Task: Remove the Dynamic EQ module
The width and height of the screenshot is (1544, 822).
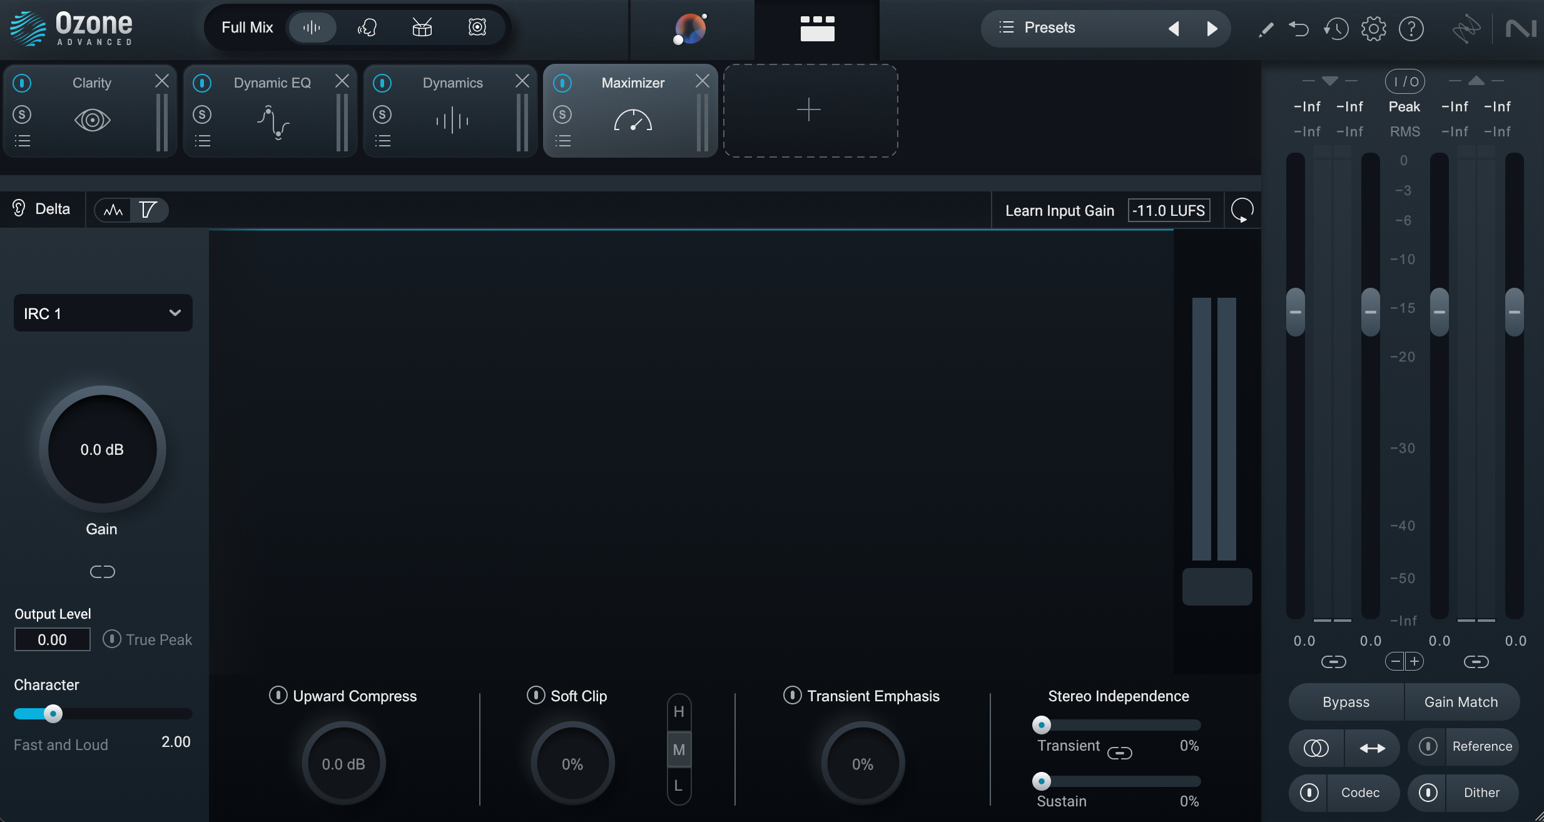Action: pos(342,81)
